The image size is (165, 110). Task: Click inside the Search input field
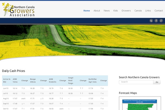(136, 82)
